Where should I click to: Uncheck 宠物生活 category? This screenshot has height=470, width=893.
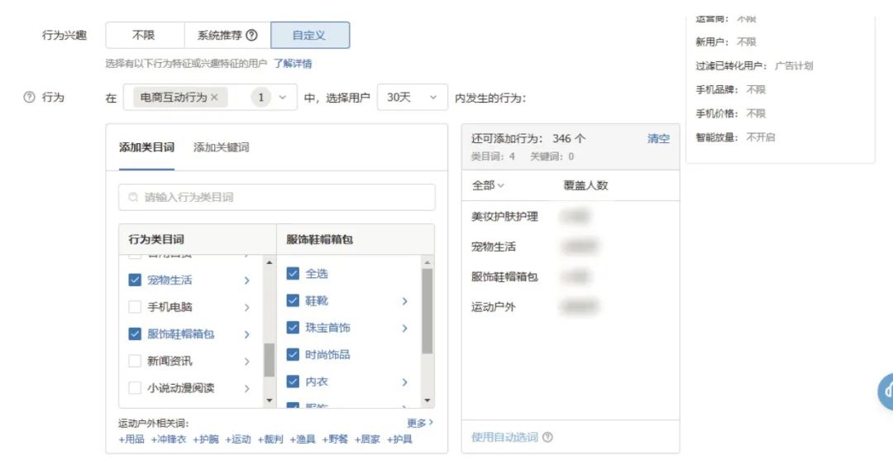click(135, 280)
